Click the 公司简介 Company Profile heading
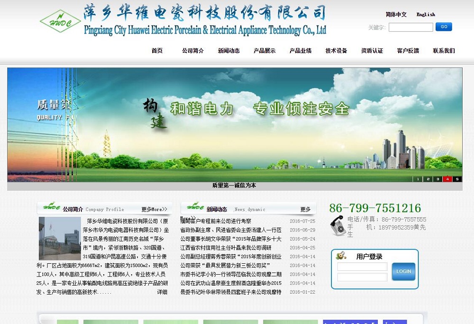Viewport: 474px width, 324px height. pyautogui.click(x=93, y=209)
